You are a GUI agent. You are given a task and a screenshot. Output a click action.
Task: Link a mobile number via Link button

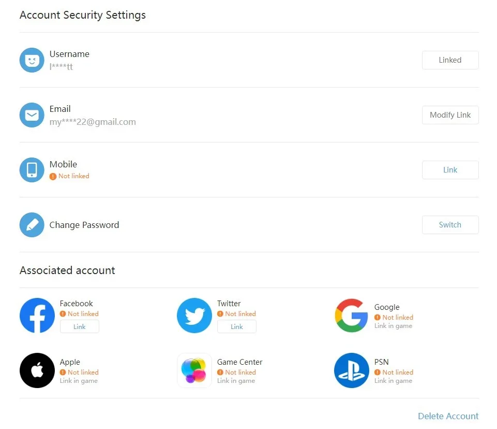pyautogui.click(x=450, y=170)
